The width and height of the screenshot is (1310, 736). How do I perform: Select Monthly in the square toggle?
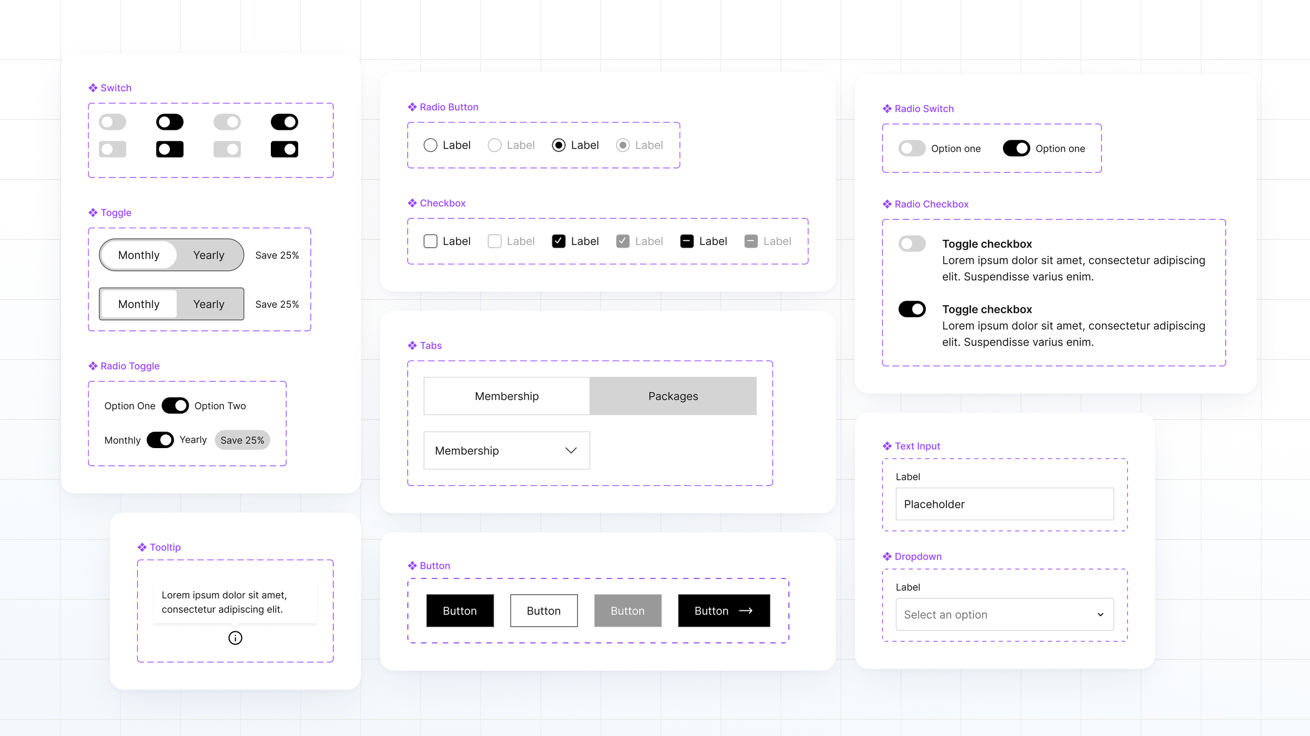(x=139, y=304)
